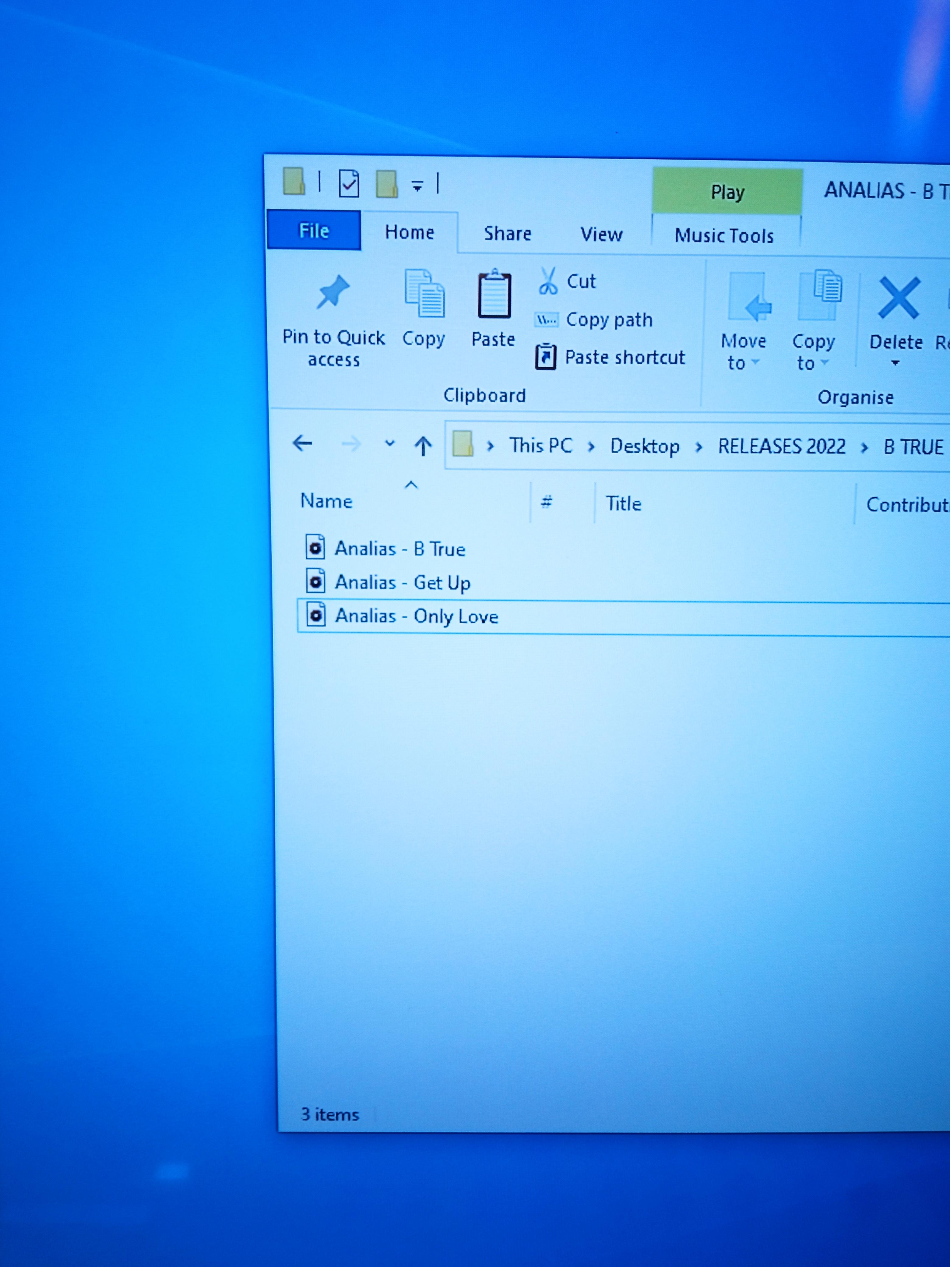Switch to the View tab
This screenshot has height=1267, width=950.
click(x=601, y=234)
